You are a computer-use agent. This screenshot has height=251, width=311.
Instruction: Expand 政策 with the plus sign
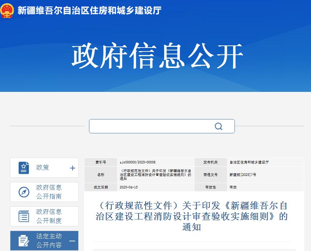click(x=73, y=168)
